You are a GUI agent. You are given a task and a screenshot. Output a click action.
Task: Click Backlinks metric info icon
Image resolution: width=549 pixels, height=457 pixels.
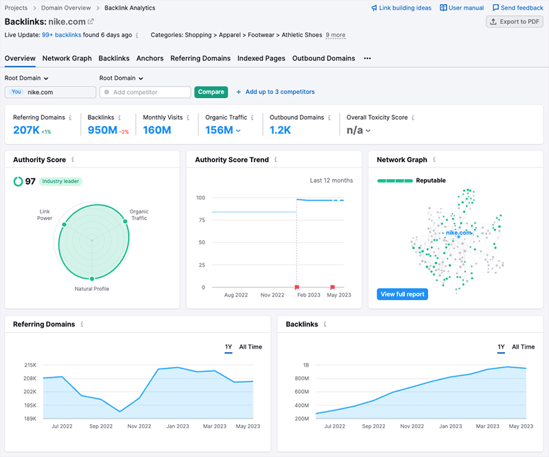coord(119,117)
